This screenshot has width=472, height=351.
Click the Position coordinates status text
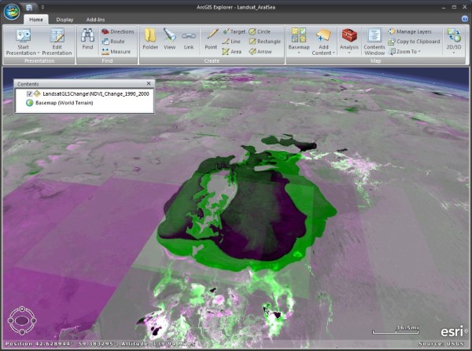tap(101, 344)
